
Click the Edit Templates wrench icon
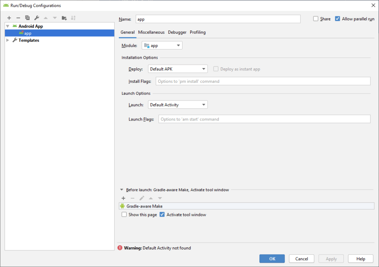pos(37,18)
